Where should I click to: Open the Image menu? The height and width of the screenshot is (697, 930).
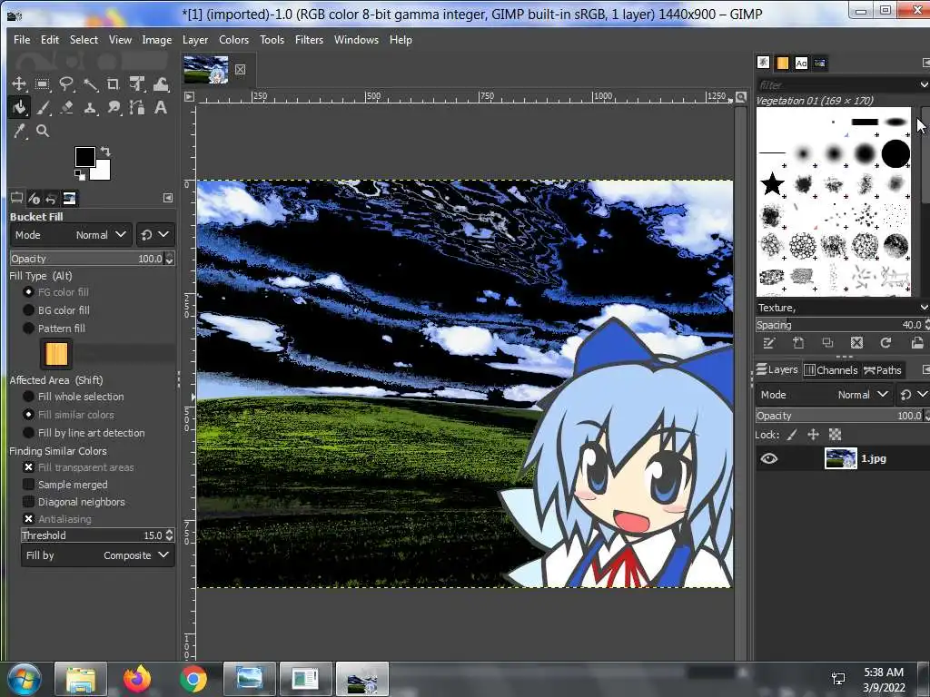click(x=156, y=40)
